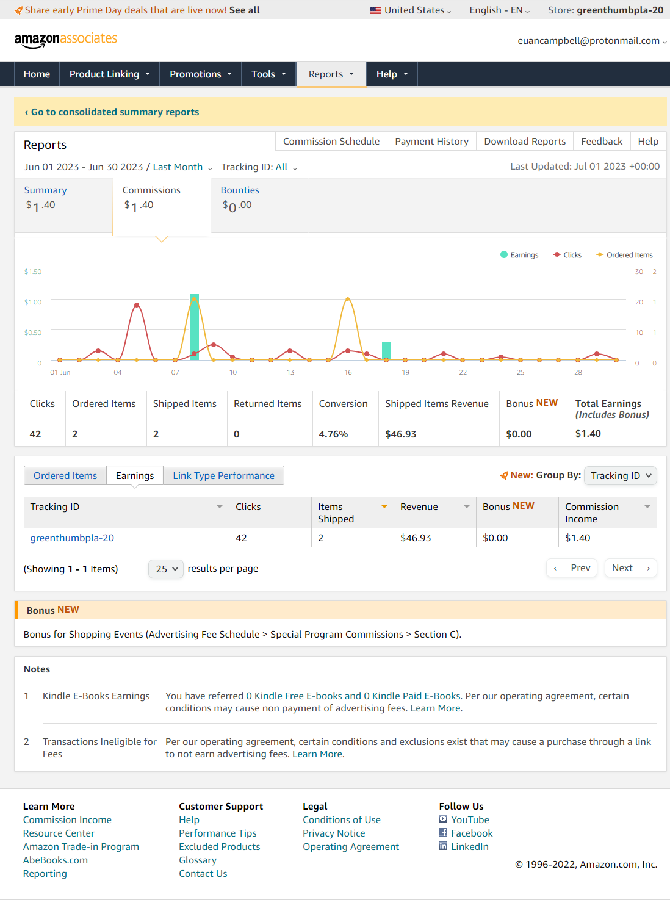
Task: Expand the account email dropdown
Action: pos(592,41)
